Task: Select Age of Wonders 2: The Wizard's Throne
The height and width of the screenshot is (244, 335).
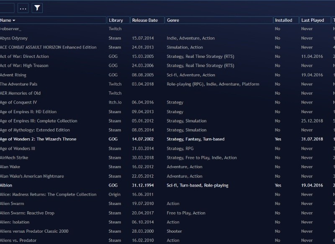Action: [x=38, y=139]
